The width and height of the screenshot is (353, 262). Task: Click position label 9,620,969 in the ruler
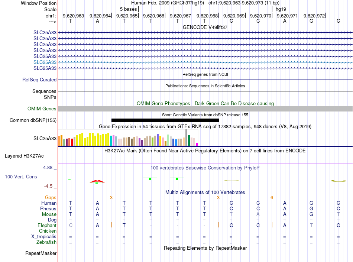point(234,16)
